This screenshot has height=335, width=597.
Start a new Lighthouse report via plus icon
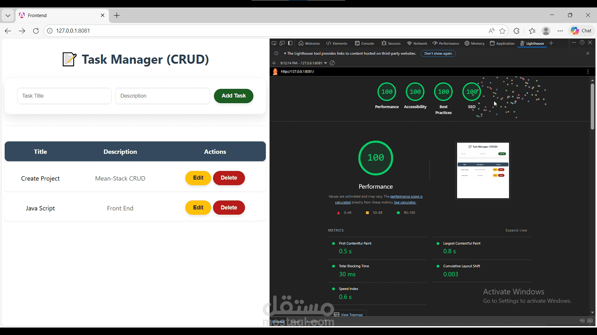tap(274, 63)
